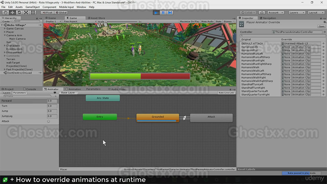
Task: Open the cloud services icon
Action: (x=262, y=13)
